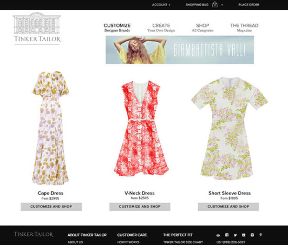
Task: Open Create Your Own Design menu
Action: [x=161, y=27]
